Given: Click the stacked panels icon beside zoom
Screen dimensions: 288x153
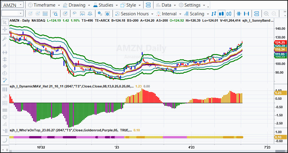Looking at the screenshot, I should (x=256, y=14).
